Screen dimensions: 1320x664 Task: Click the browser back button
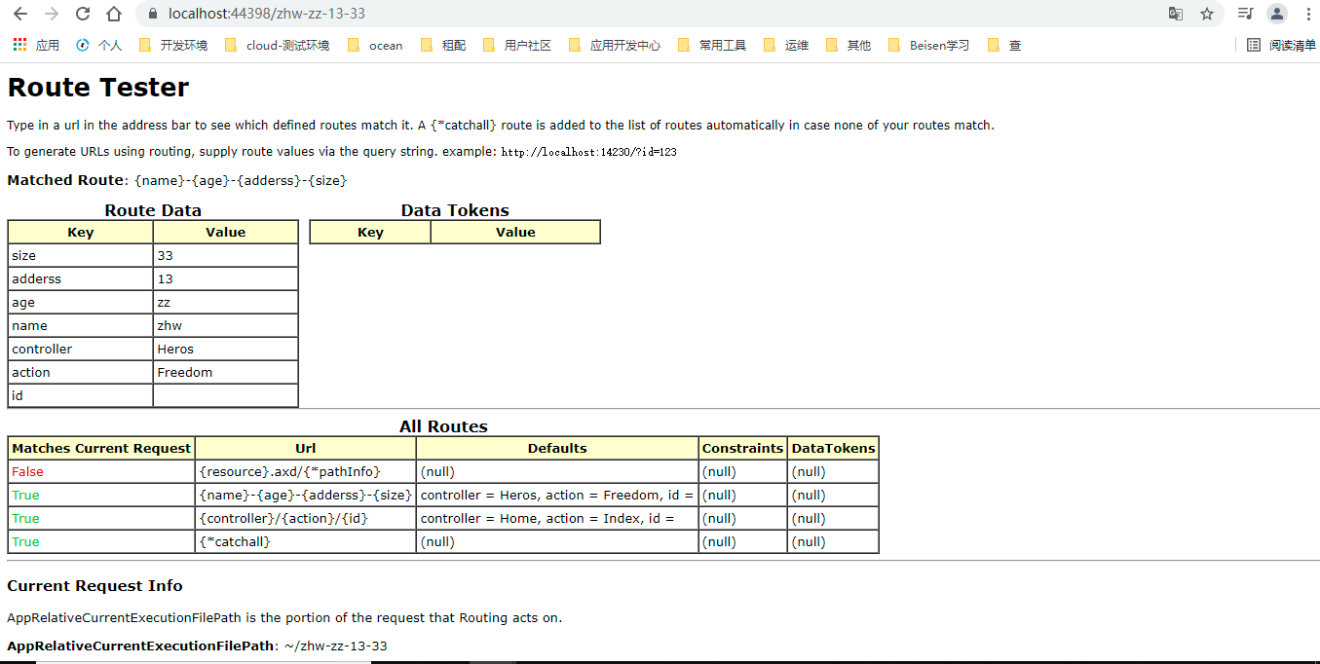[19, 16]
